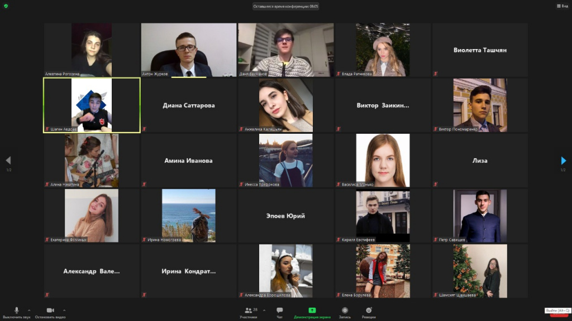The image size is (572, 321).
Task: Click the red leave-meeting button
Action: tap(559, 315)
